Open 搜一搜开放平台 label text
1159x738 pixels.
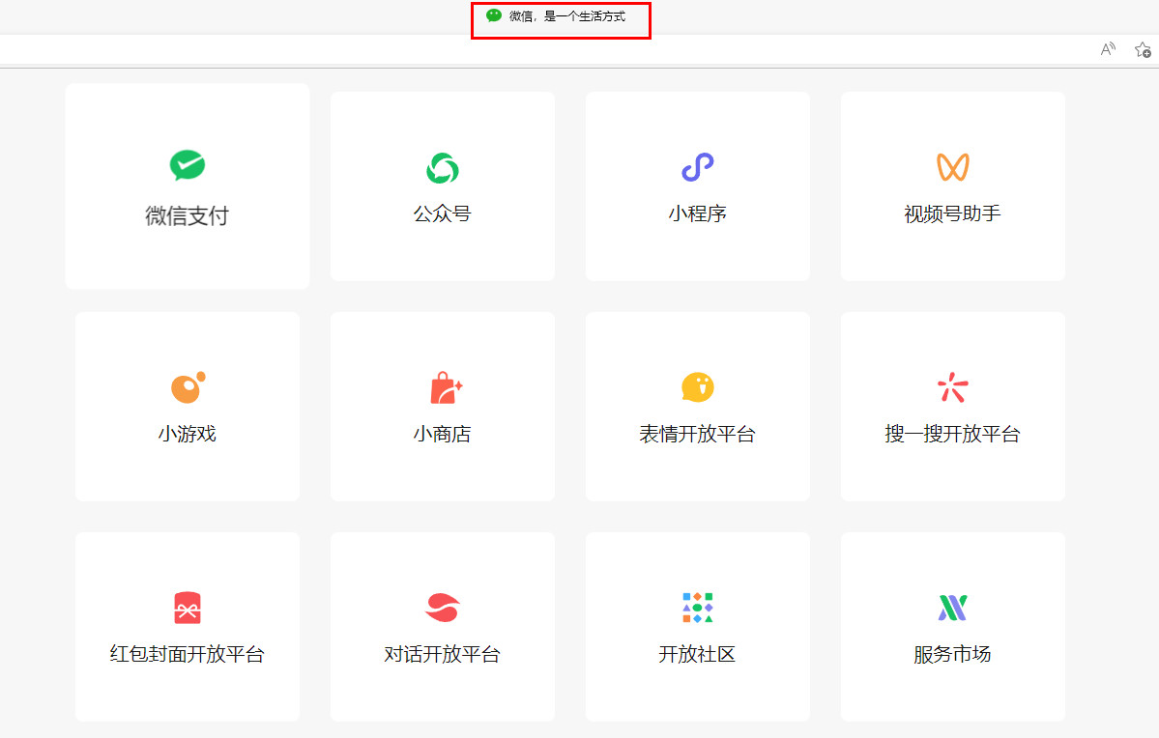[x=953, y=434]
